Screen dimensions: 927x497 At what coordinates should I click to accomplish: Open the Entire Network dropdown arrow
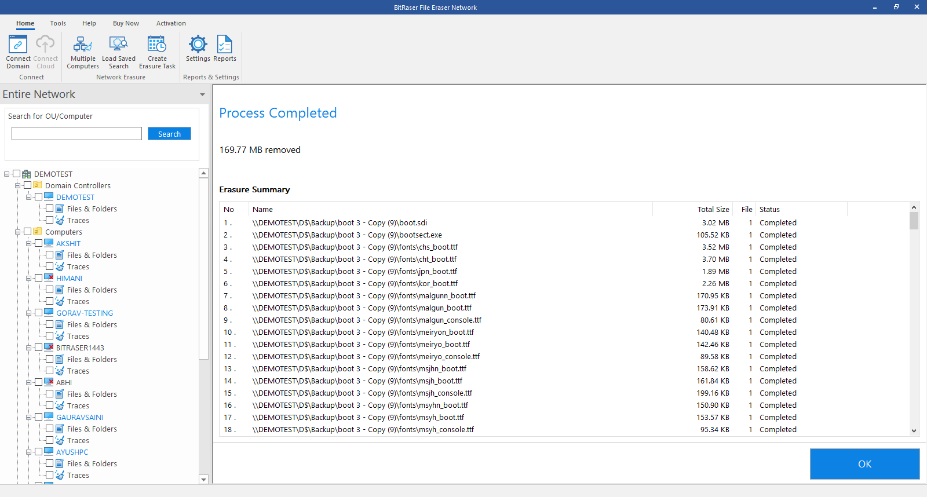[202, 94]
